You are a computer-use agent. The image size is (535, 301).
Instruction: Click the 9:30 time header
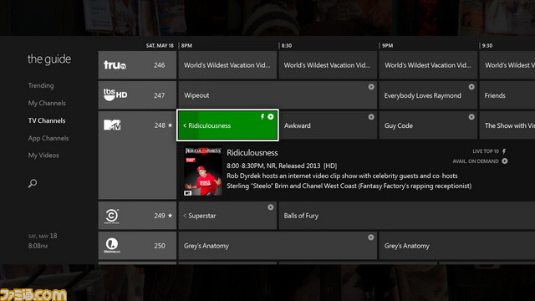[x=487, y=45]
